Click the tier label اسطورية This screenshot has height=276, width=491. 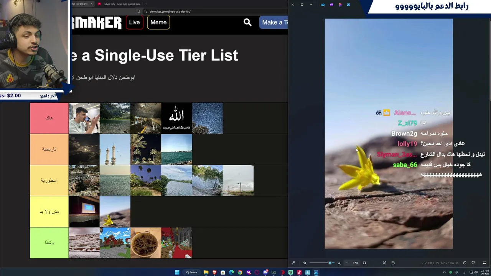[49, 181]
